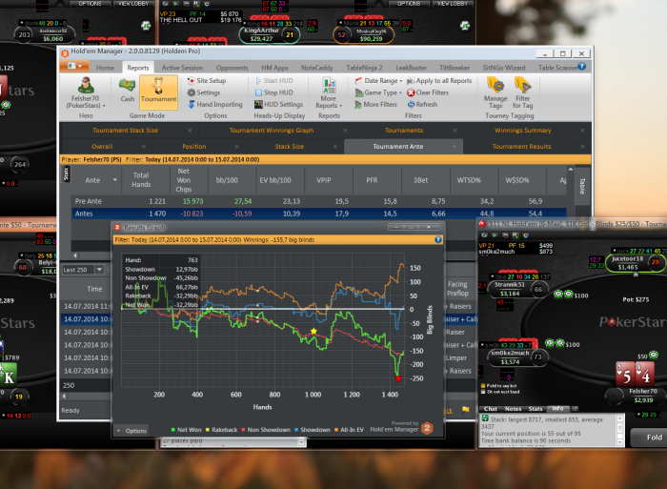Screen dimensions: 667x489
Task: Open the Stats tab on poker table
Action: 536,409
